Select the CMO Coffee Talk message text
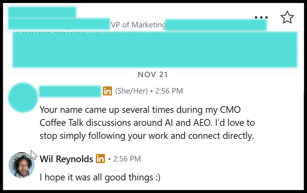 pyautogui.click(x=147, y=122)
